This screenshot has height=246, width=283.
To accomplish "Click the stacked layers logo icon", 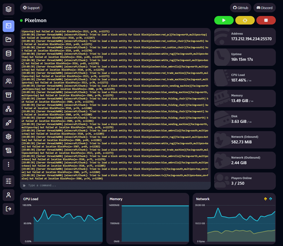I will (9, 9).
